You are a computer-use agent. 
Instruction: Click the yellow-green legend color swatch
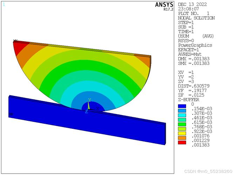coord(182,129)
